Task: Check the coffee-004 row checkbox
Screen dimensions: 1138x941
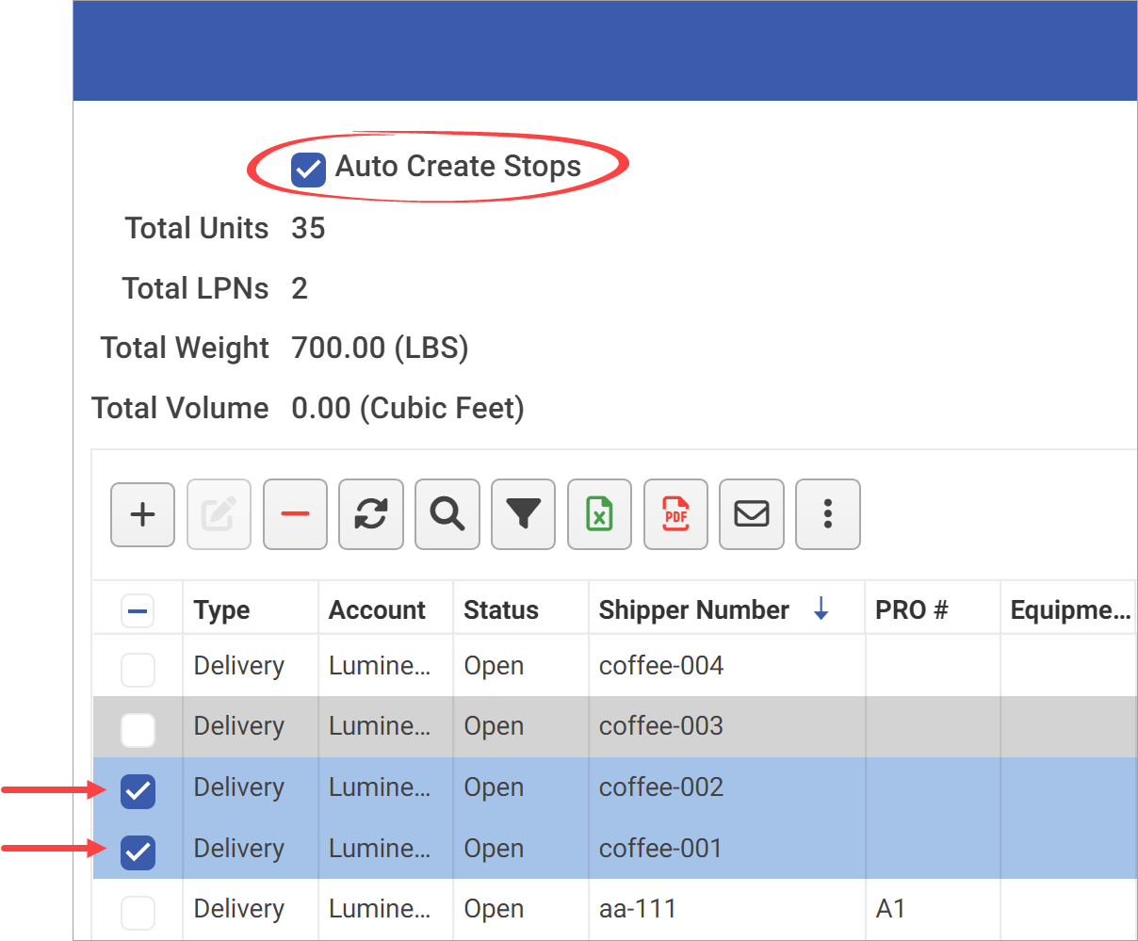Action: (138, 665)
